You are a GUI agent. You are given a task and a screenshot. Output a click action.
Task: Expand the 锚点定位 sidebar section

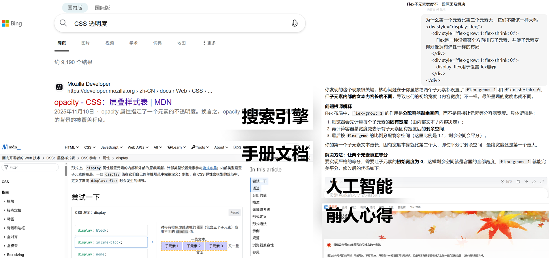point(12,210)
